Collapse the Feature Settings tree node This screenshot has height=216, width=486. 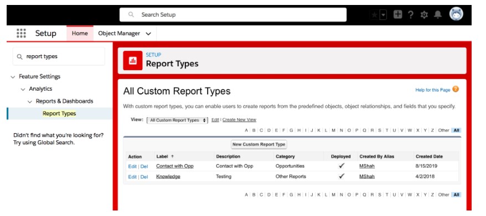click(13, 76)
